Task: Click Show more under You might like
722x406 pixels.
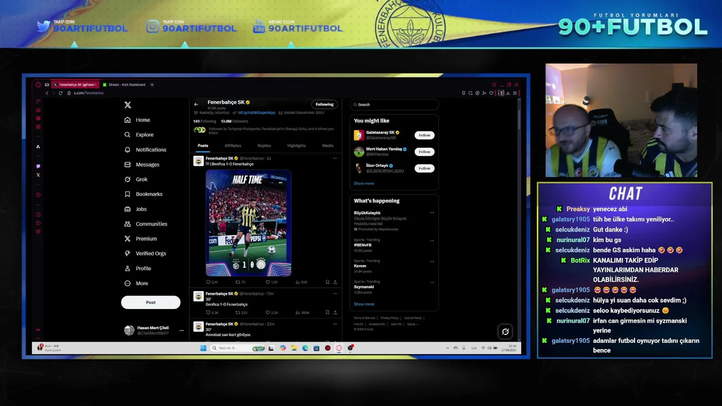Action: [x=364, y=183]
